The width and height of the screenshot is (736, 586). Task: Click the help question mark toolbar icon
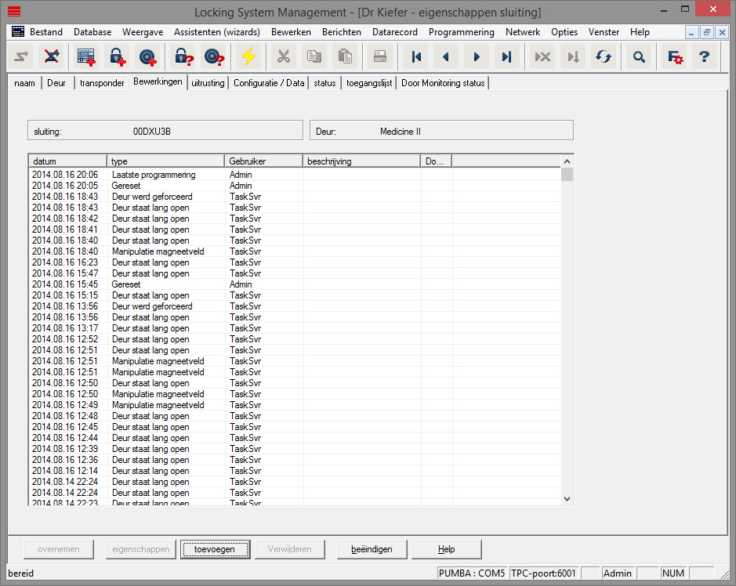(704, 56)
